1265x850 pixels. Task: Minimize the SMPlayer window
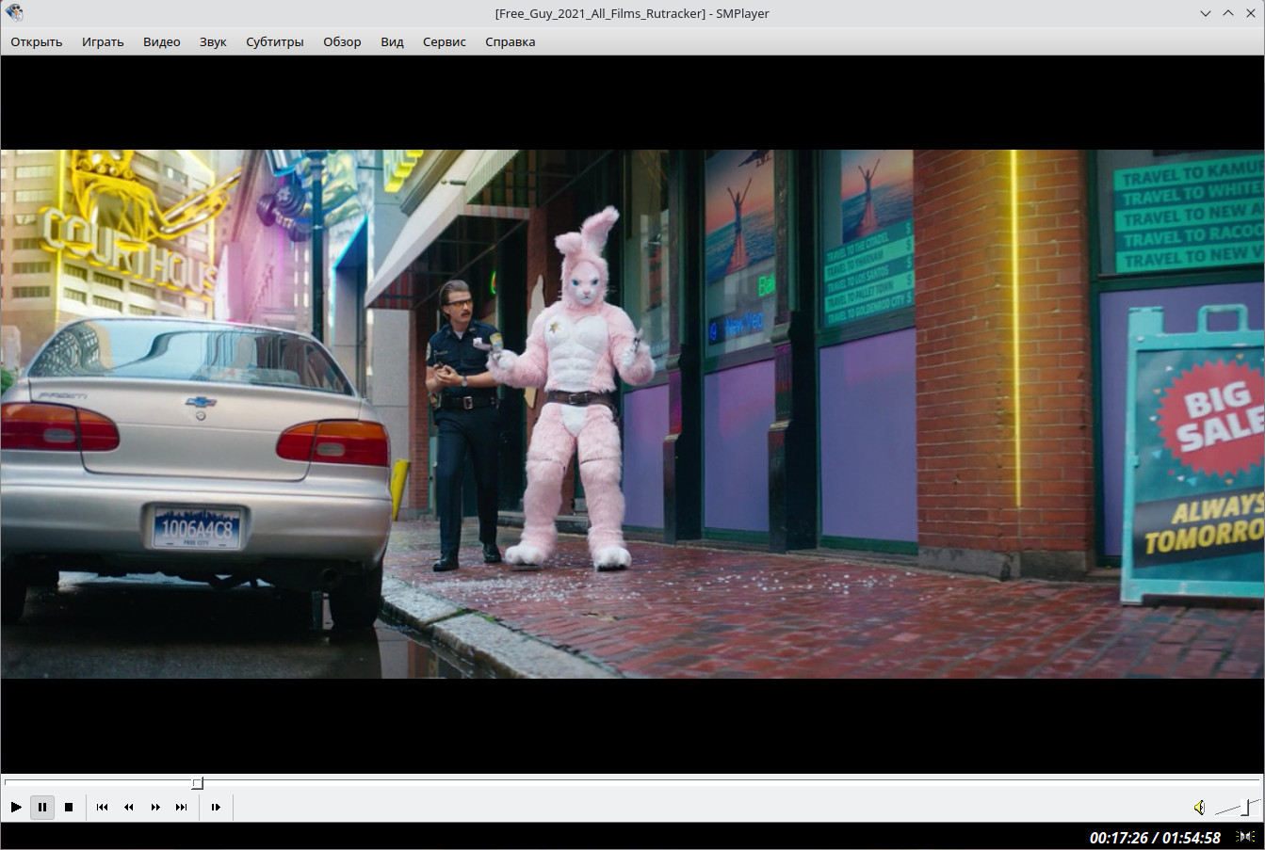tap(1206, 13)
